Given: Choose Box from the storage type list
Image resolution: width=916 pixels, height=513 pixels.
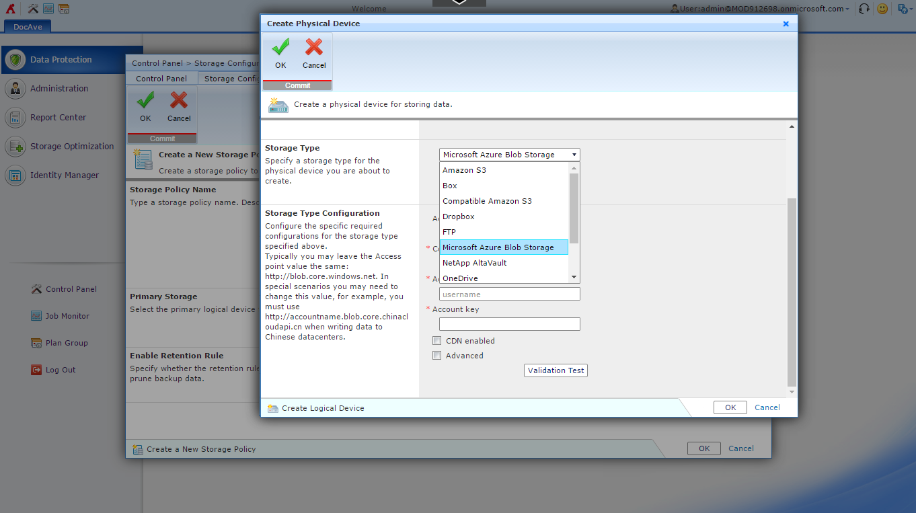Looking at the screenshot, I should (x=504, y=186).
